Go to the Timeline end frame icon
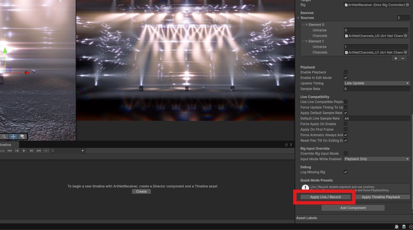Viewport: 413px width, 230px height. [39, 151]
